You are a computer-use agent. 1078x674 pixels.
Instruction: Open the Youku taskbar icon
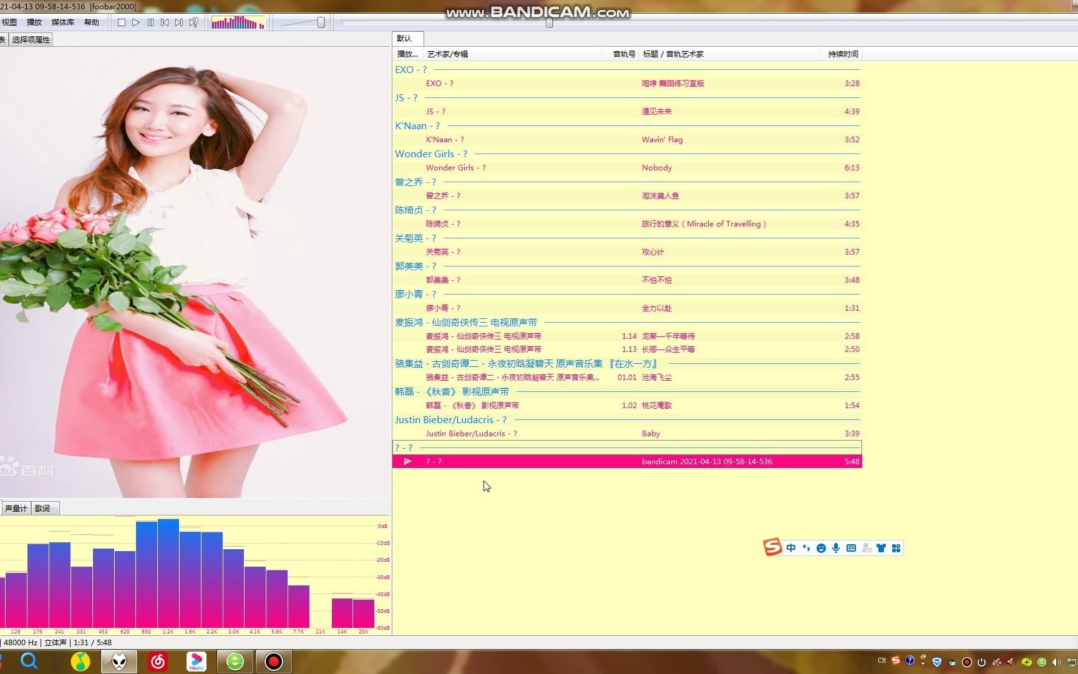click(197, 661)
